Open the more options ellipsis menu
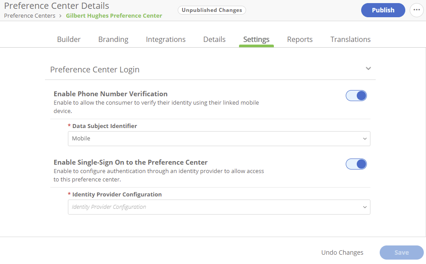Image resolution: width=426 pixels, height=264 pixels. [417, 10]
